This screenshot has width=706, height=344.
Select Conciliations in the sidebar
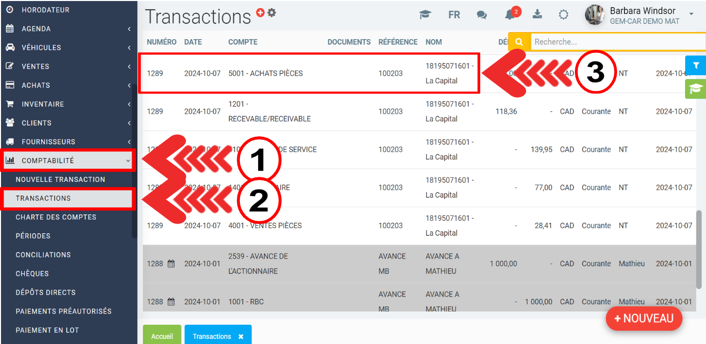(43, 255)
